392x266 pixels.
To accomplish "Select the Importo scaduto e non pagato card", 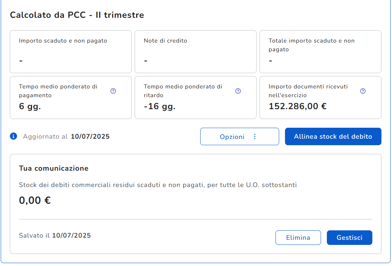I will tap(71, 52).
